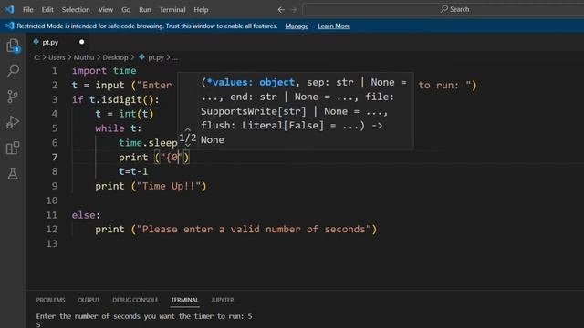584x328 pixels.
Task: Click the Manage link in Restricted Mode banner
Action: pyautogui.click(x=297, y=26)
